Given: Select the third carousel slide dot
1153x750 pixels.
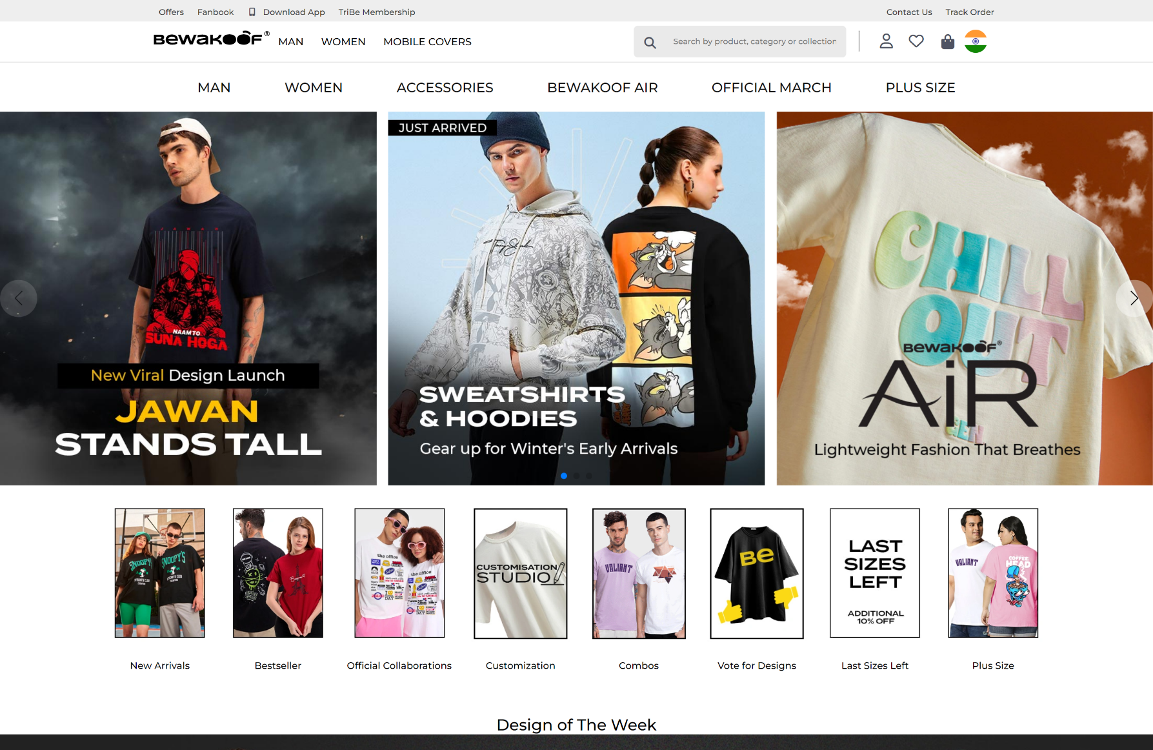Looking at the screenshot, I should tap(588, 476).
